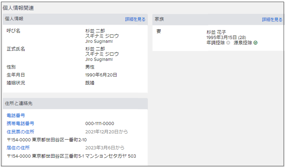Click the 電話番号 link
285x167 pixels.
pyautogui.click(x=16, y=115)
